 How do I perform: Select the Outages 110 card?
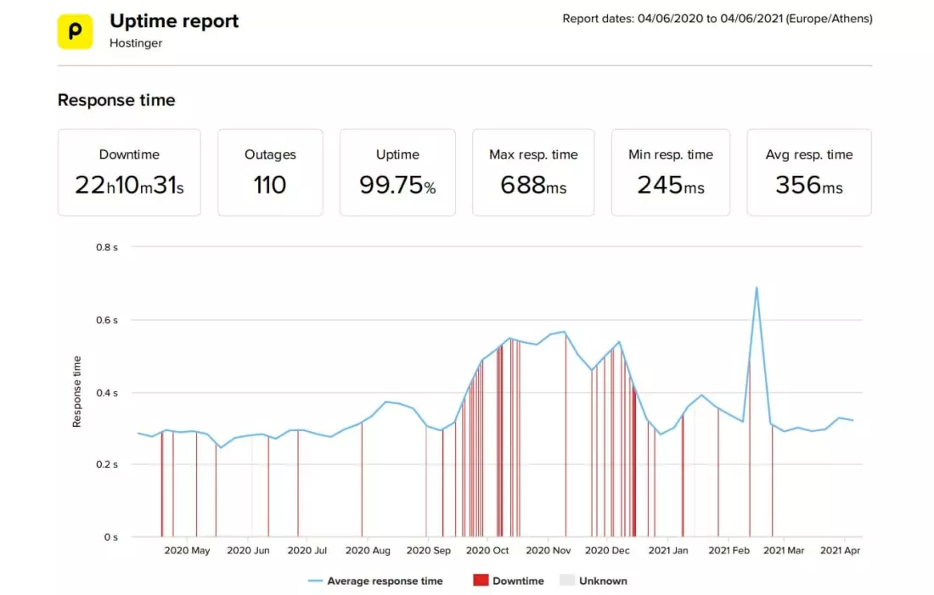tap(270, 172)
